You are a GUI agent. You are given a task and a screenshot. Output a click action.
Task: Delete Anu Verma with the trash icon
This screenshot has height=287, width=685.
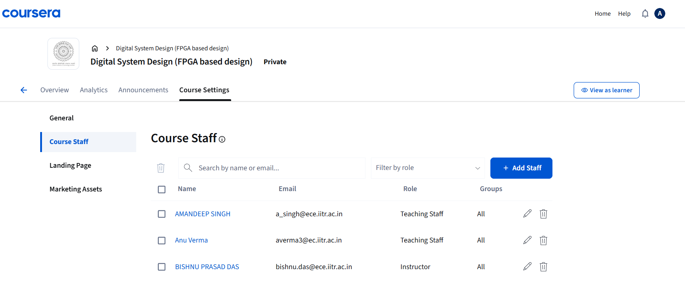click(543, 240)
